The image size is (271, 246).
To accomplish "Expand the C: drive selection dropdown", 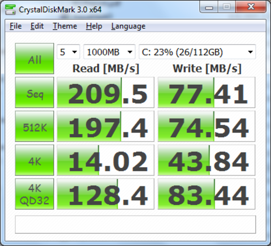I will point(197,52).
